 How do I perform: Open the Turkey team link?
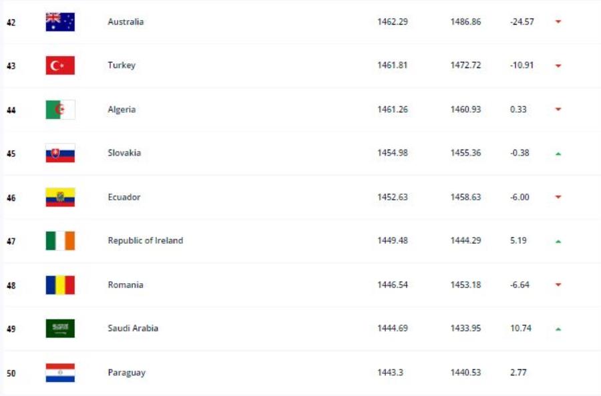point(122,65)
